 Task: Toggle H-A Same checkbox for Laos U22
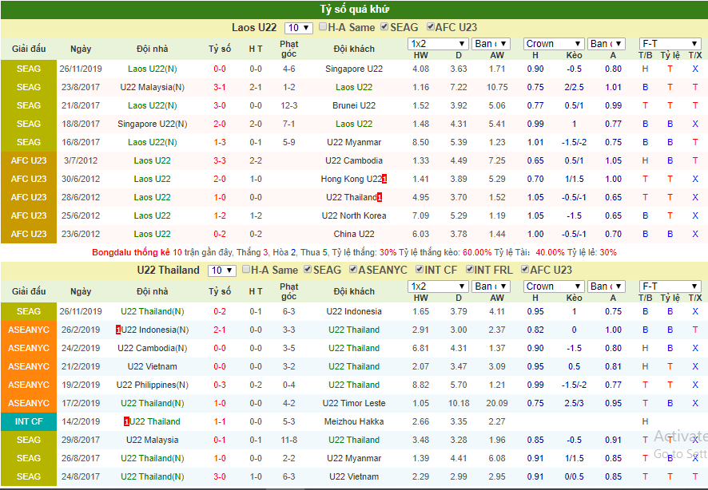coord(322,26)
